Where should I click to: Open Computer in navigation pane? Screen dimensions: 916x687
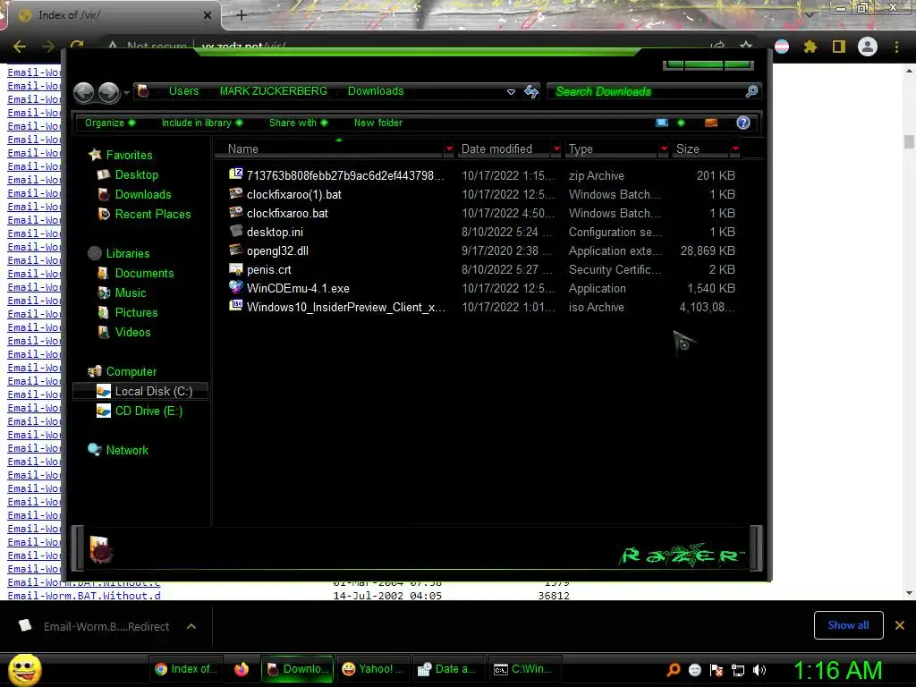pyautogui.click(x=131, y=371)
